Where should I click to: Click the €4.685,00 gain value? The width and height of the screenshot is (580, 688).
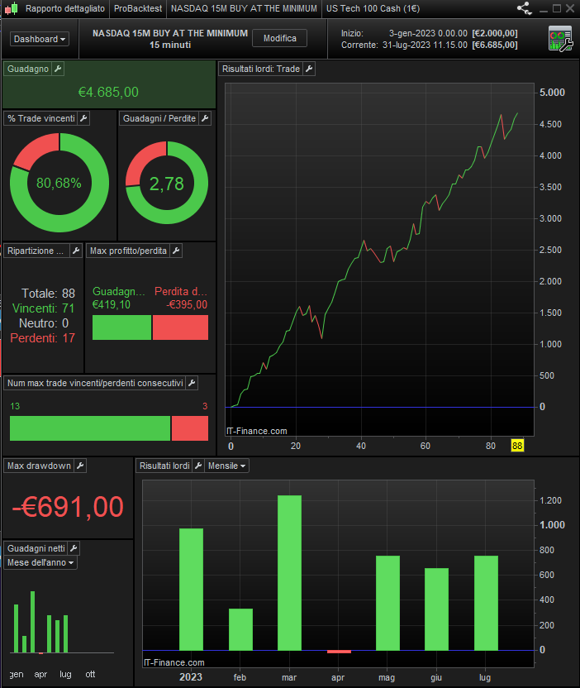point(108,92)
